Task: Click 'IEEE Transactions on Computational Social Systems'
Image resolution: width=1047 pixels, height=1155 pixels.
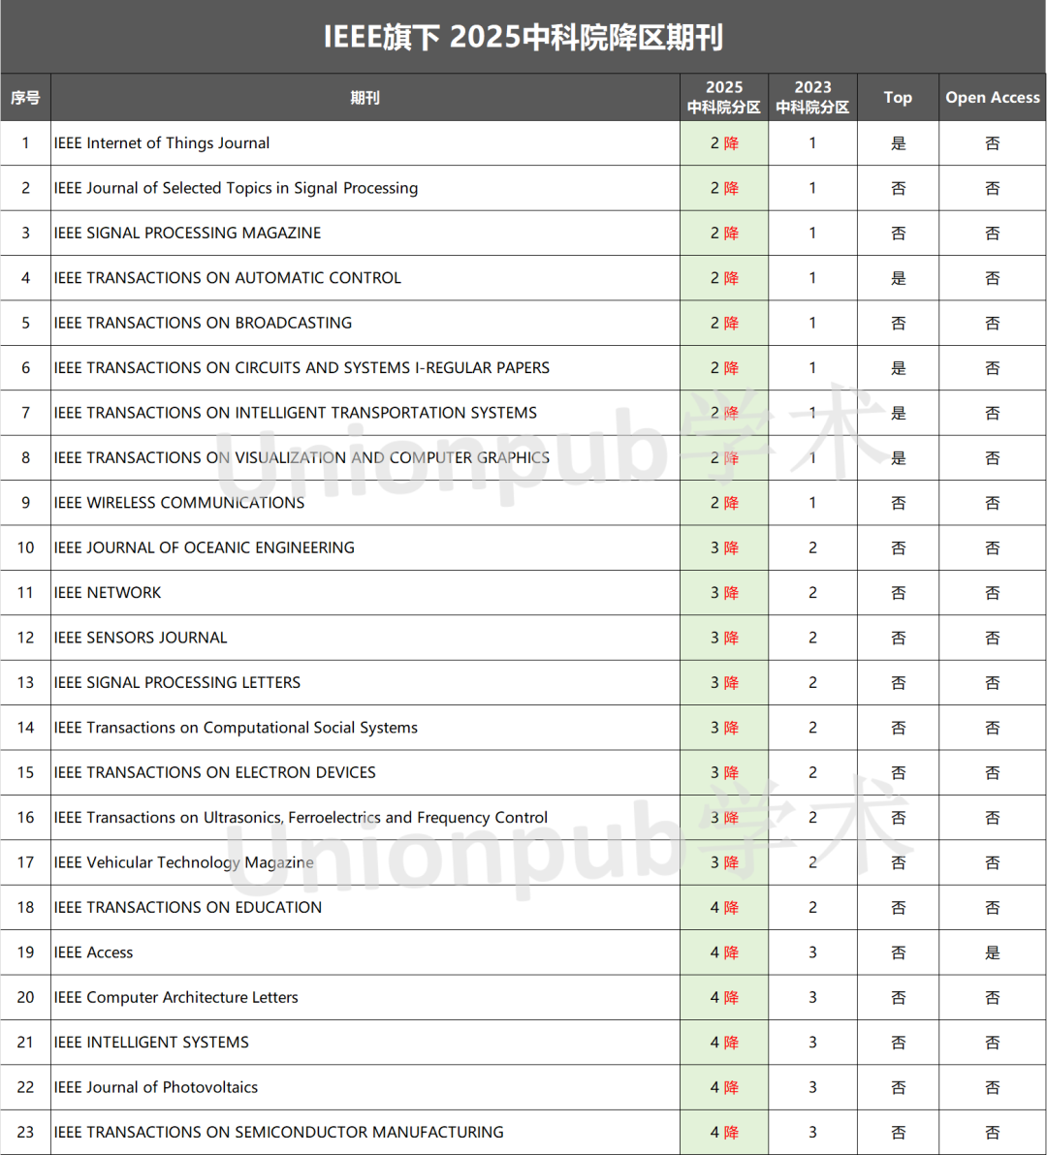Action: 236,727
